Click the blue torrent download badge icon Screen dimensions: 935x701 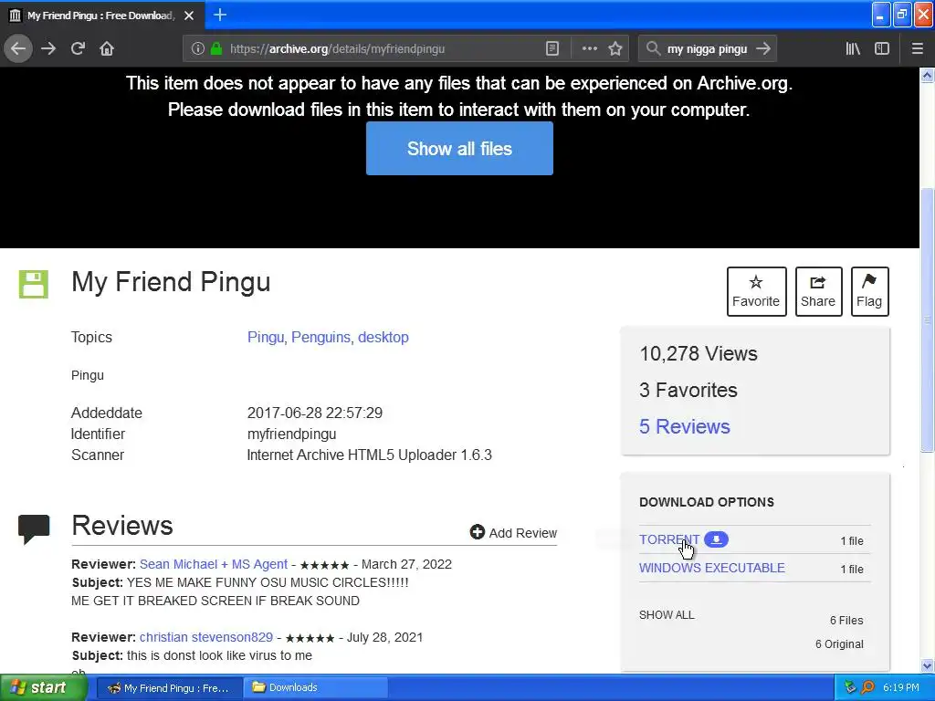coord(716,539)
